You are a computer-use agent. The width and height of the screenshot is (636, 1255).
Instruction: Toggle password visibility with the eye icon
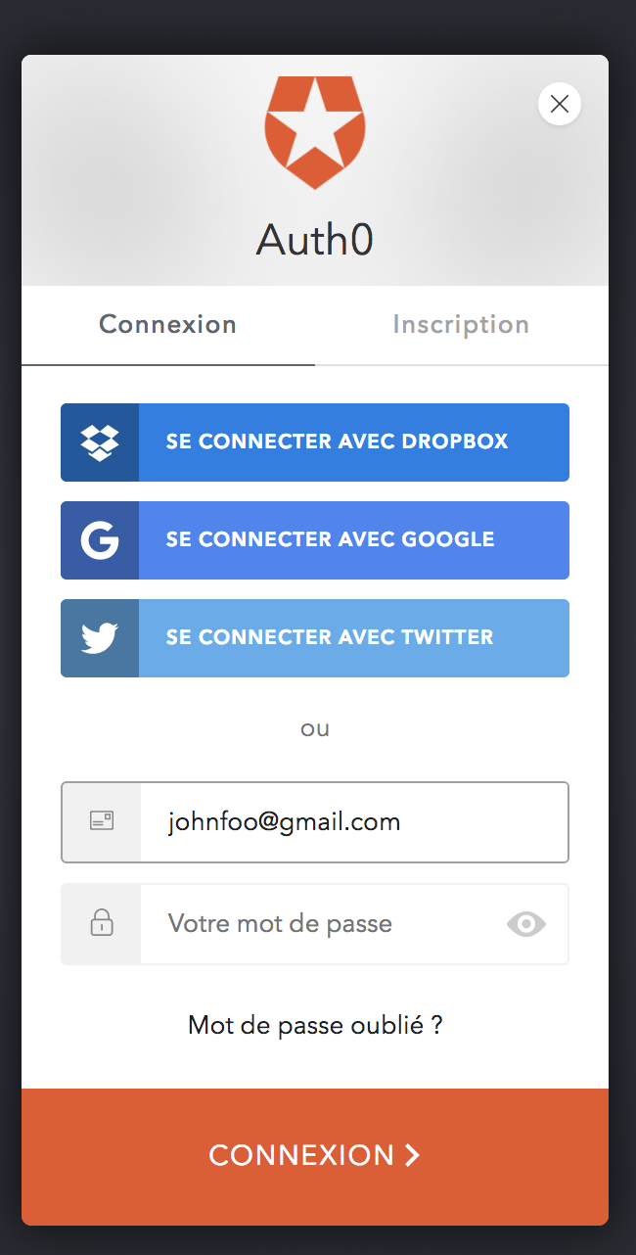tap(526, 924)
